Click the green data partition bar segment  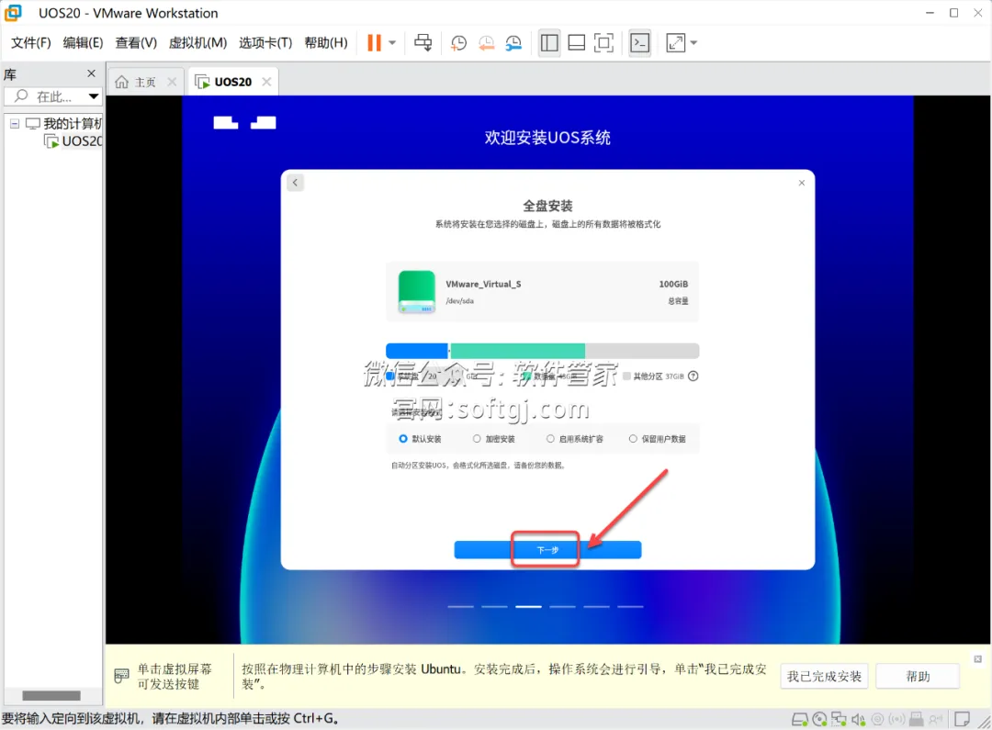click(x=517, y=351)
